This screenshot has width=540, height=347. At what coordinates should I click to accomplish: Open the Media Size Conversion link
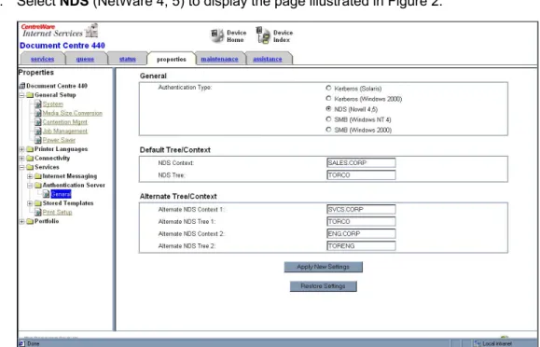tap(73, 113)
